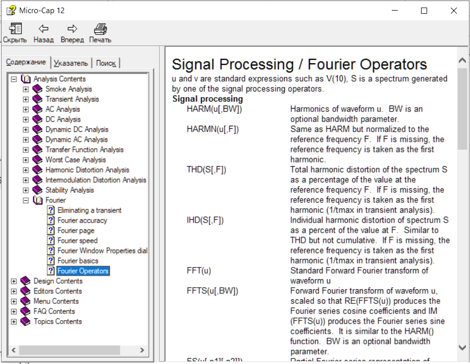Click the tree pane scroll left arrow

[14, 350]
